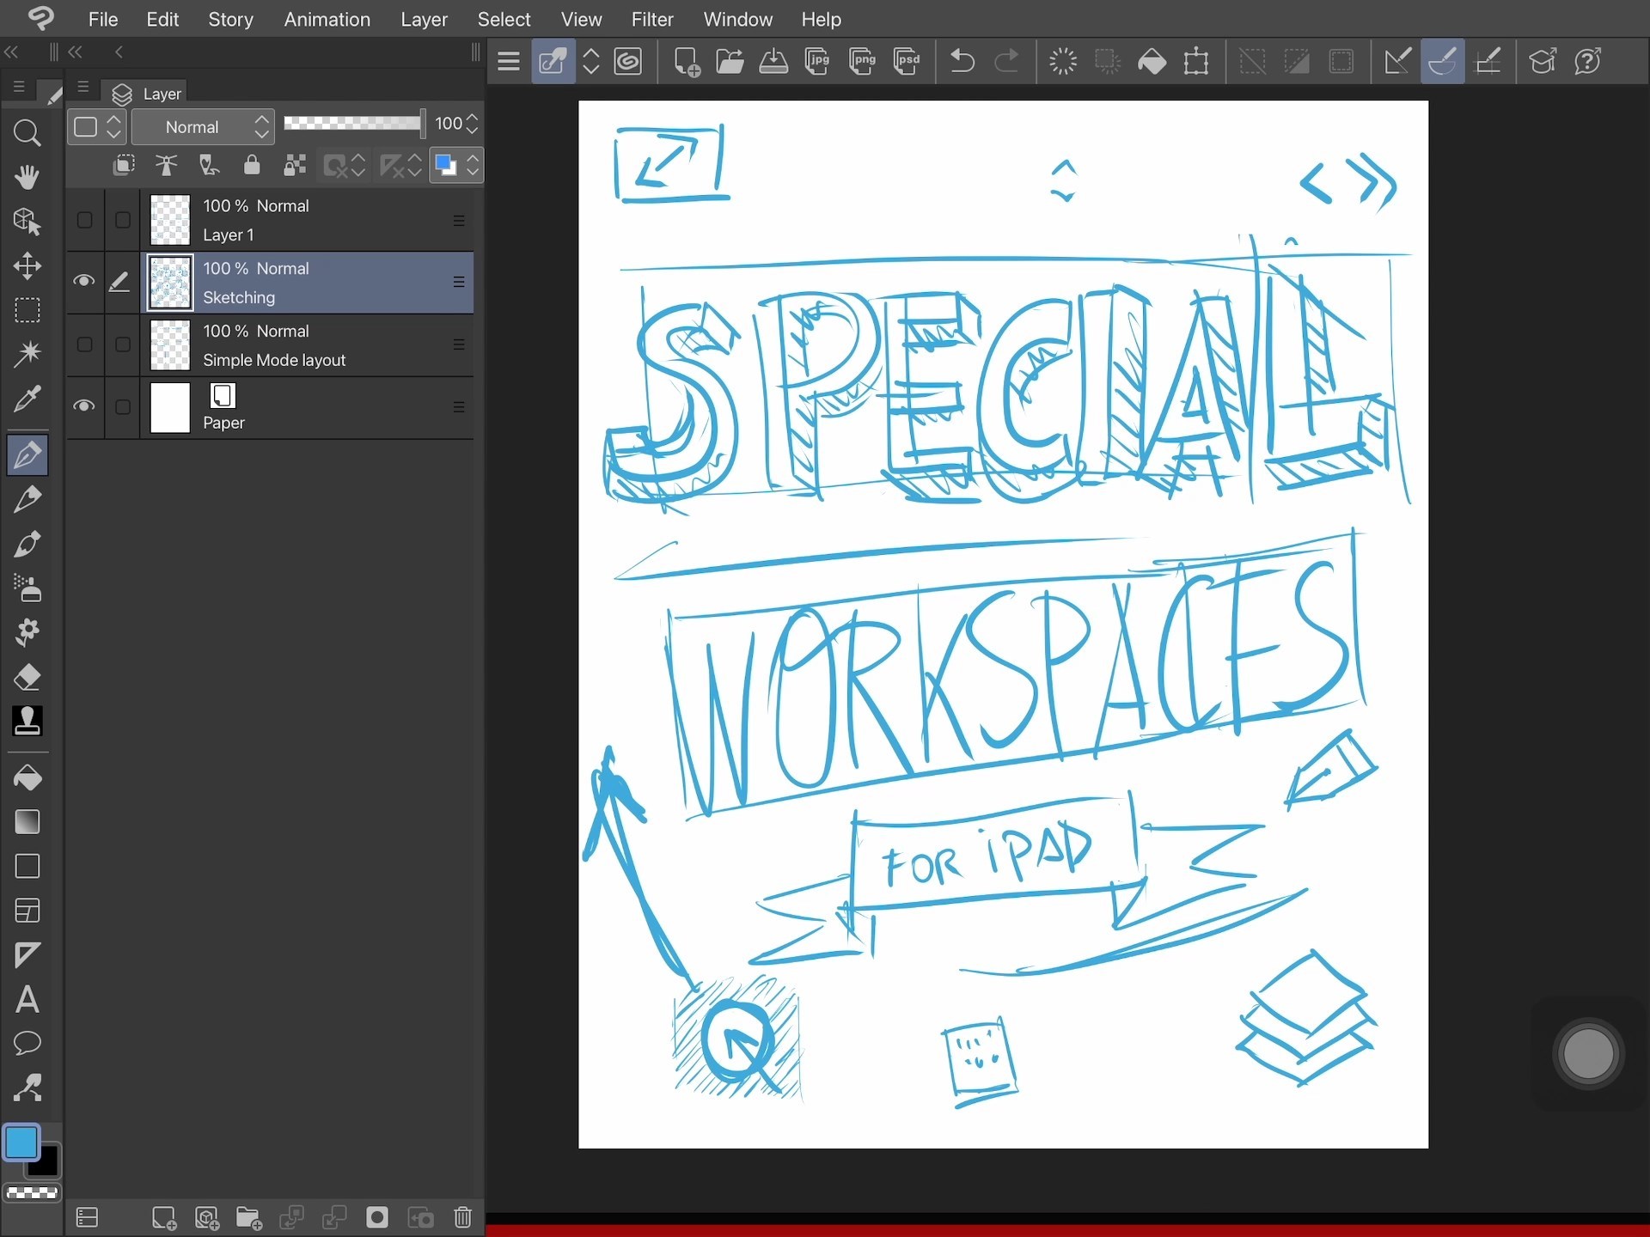This screenshot has width=1650, height=1237.
Task: Hide the Paper layer with its eye
Action: 83,405
